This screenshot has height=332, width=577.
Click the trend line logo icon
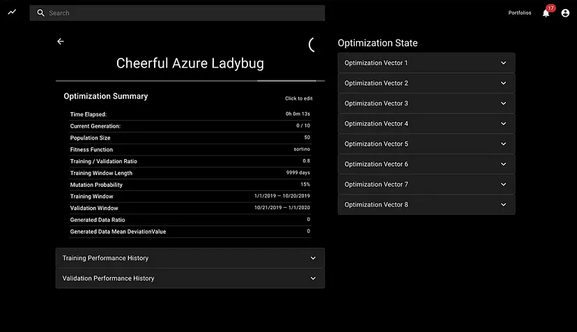[12, 13]
